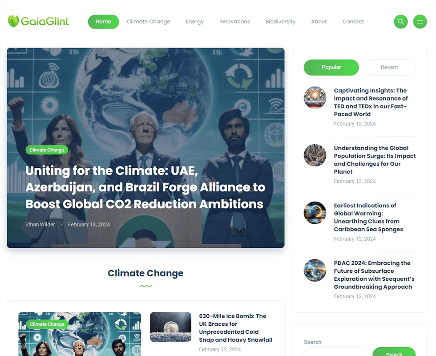Click the Climate Change tag on hero article

pyautogui.click(x=47, y=150)
